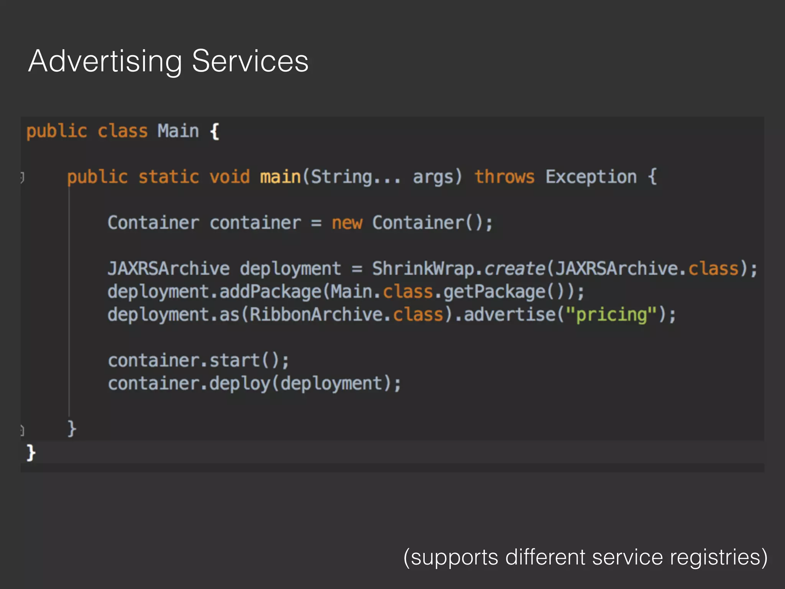
Task: Click the 'advertise' method call
Action: (509, 315)
